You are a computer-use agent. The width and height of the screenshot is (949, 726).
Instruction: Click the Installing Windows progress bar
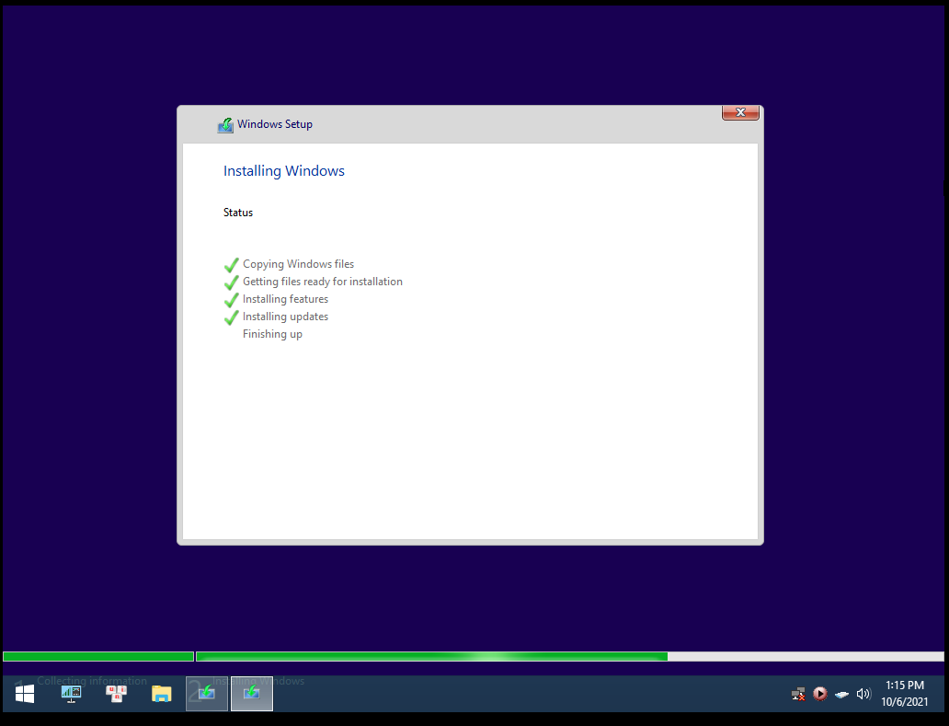coord(570,656)
